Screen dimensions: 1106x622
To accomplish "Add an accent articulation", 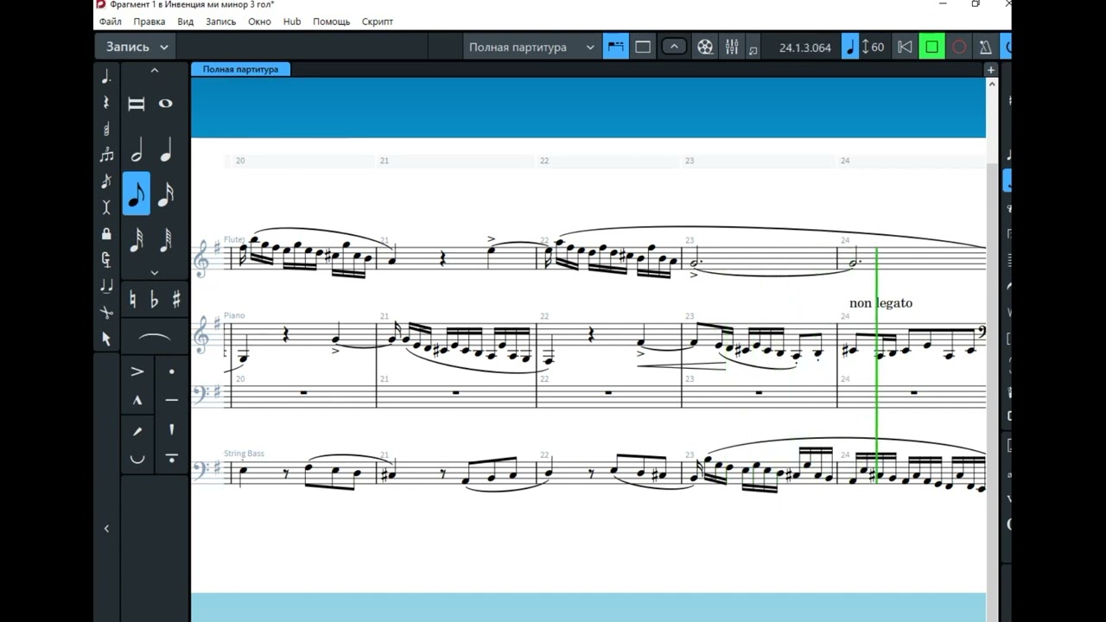I will tap(137, 371).
